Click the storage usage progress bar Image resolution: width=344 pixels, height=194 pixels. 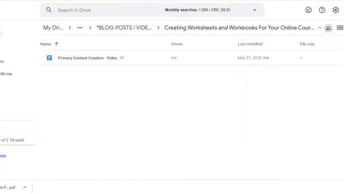[x=18, y=145]
